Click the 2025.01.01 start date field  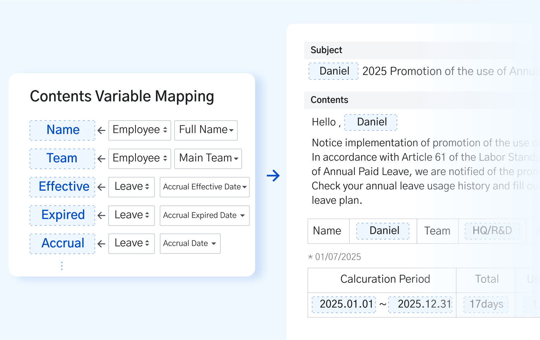(x=344, y=304)
